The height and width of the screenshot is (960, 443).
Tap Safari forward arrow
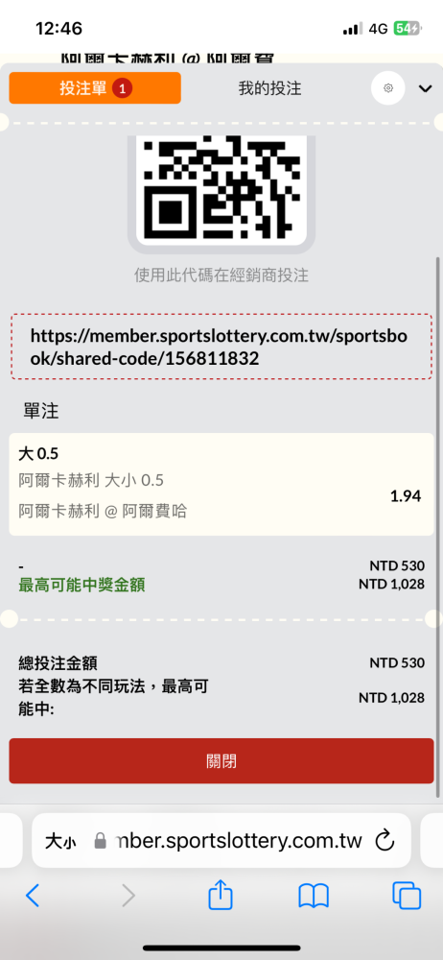pyautogui.click(x=128, y=896)
